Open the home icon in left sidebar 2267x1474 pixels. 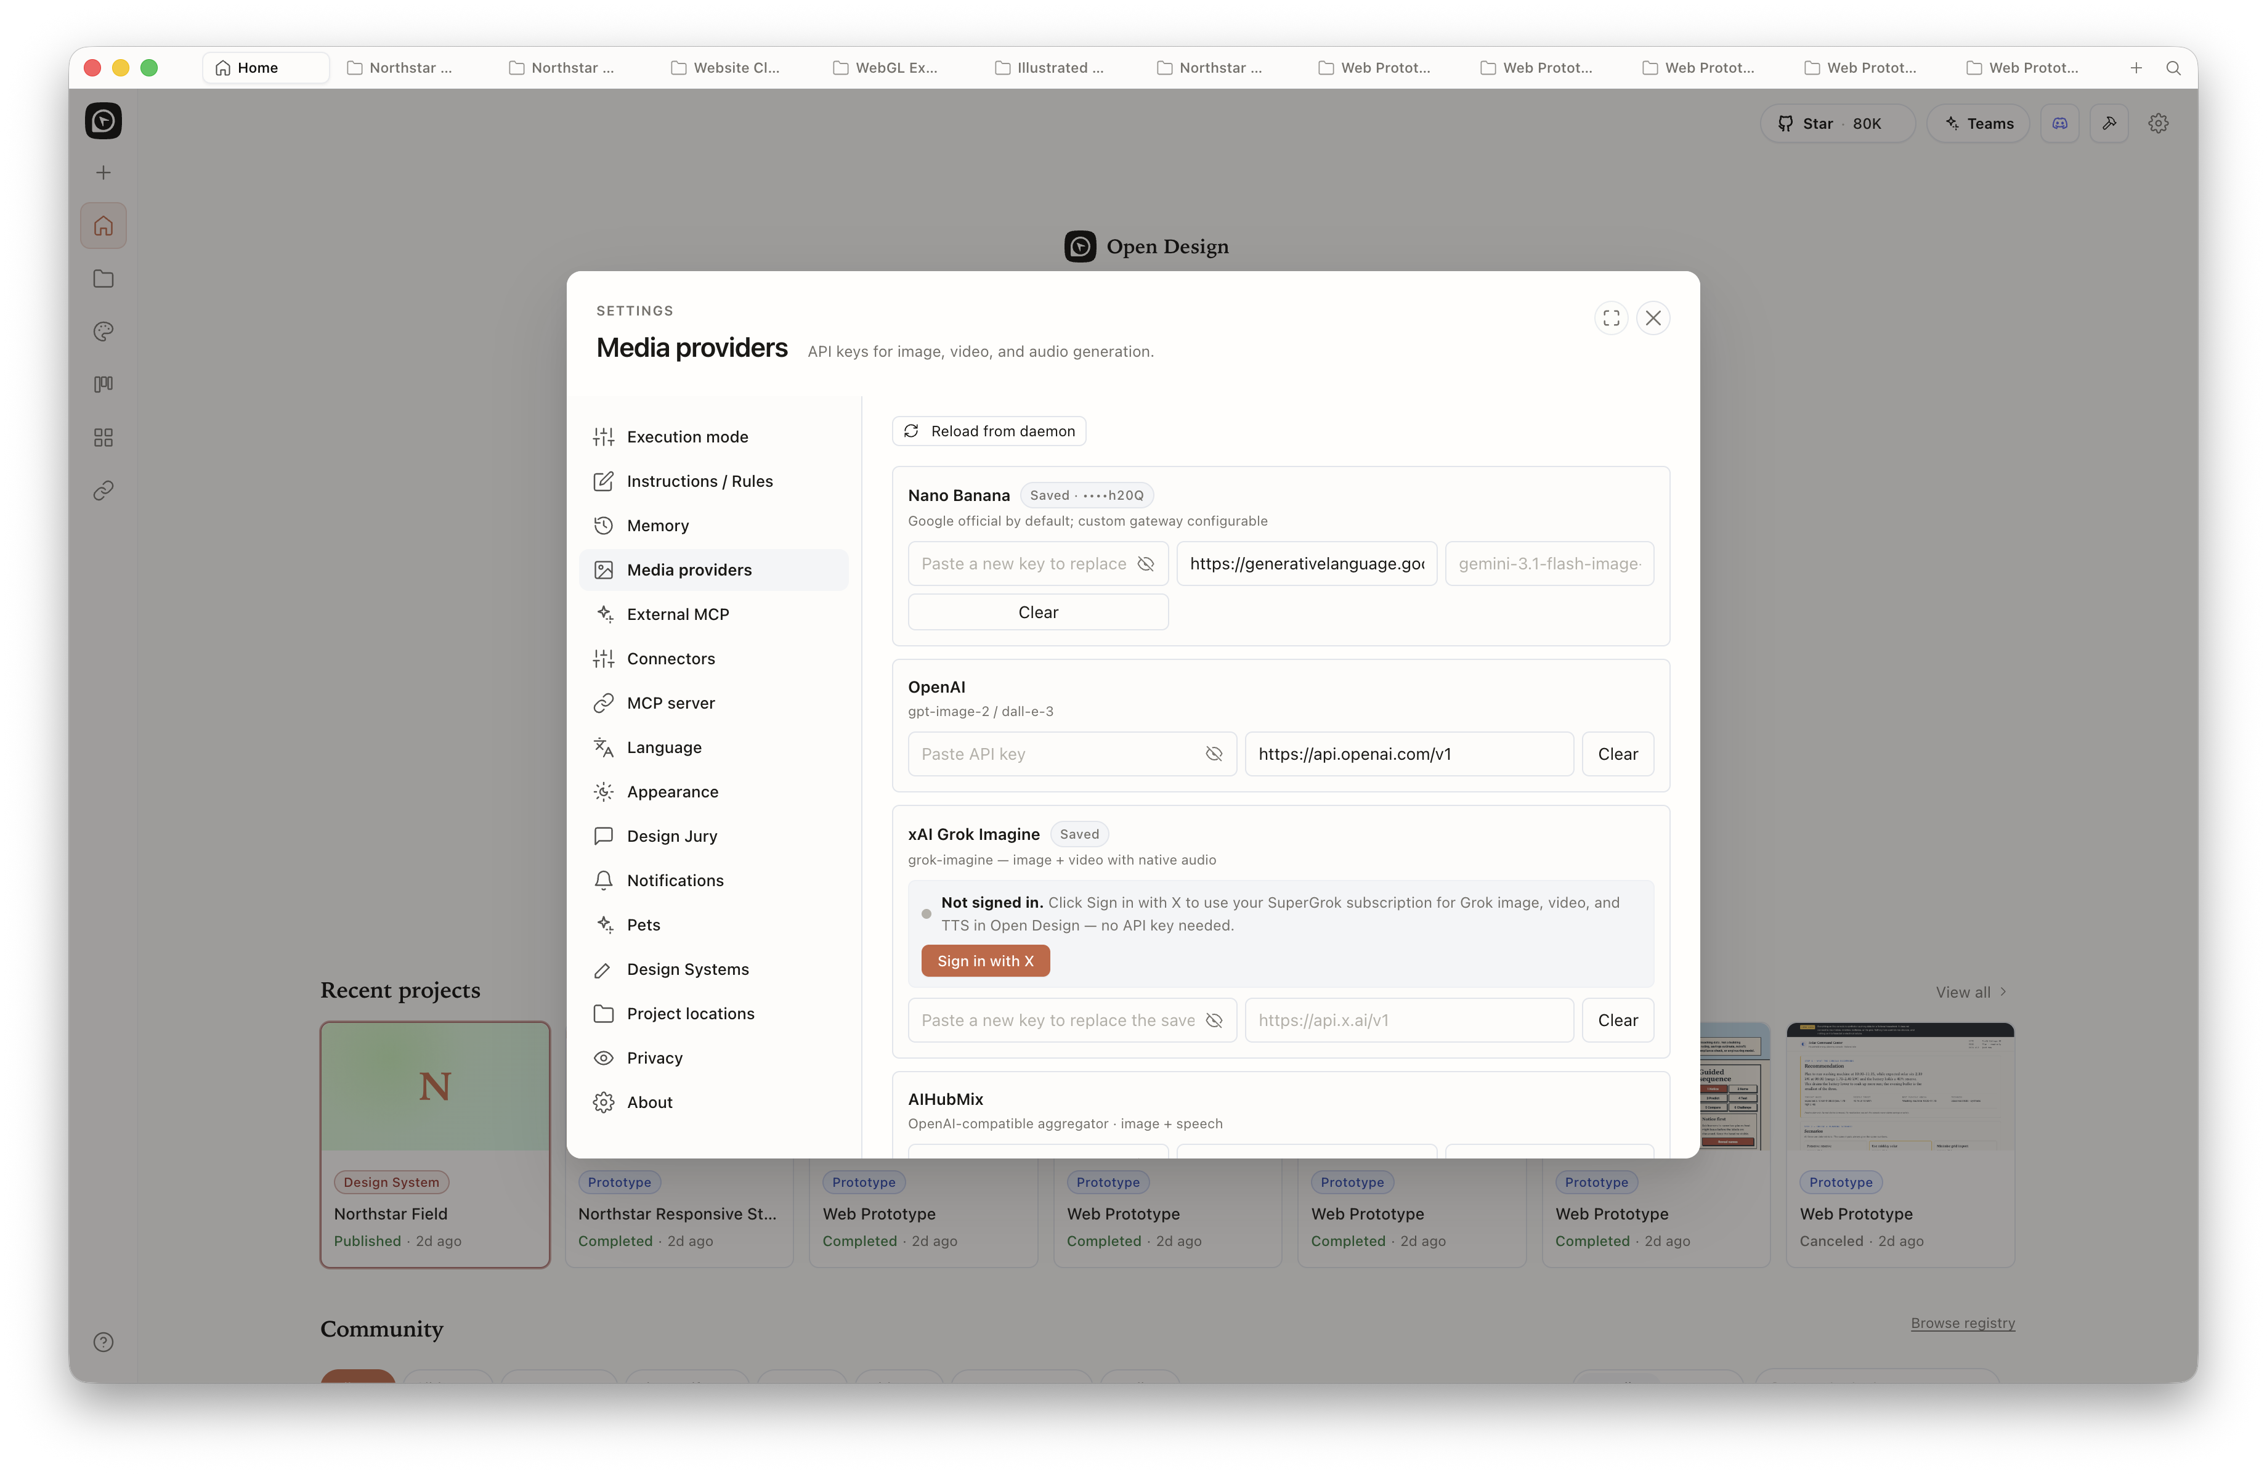coord(104,226)
